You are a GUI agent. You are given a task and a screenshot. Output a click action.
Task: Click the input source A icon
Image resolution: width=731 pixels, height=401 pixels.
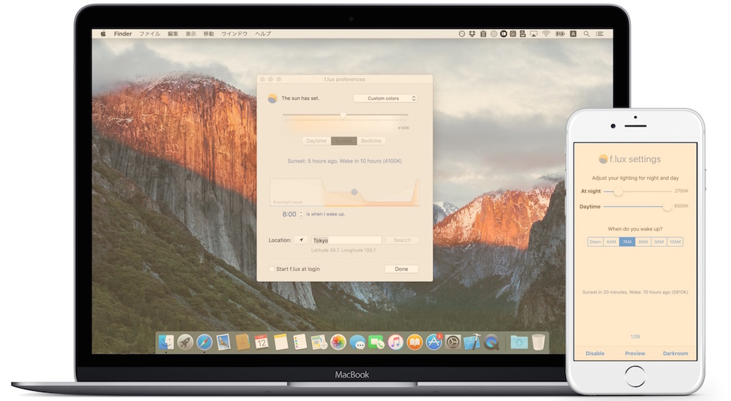pyautogui.click(x=573, y=34)
